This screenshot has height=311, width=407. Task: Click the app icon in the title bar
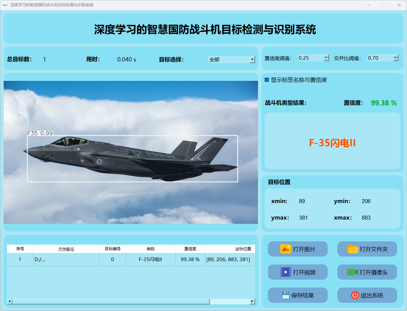[5, 5]
